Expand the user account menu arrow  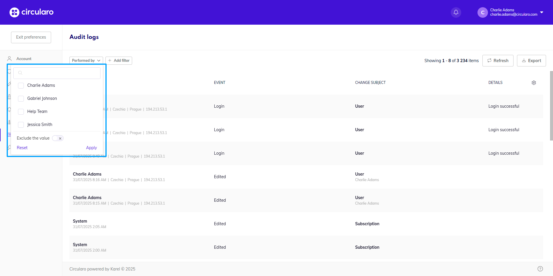point(541,12)
